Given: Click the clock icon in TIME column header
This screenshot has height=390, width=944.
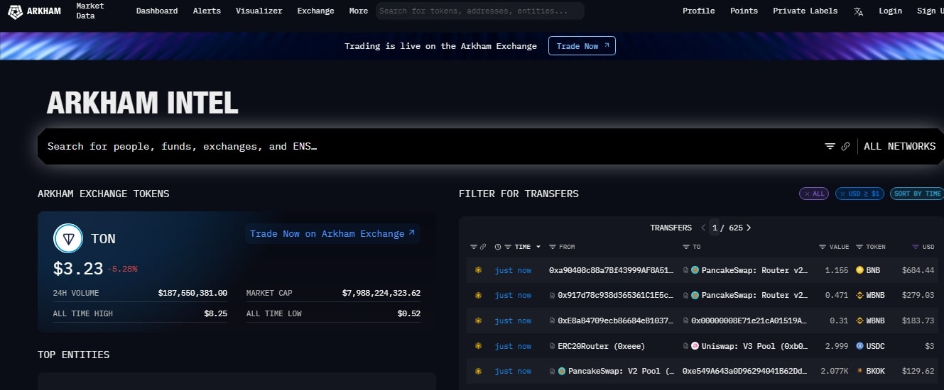Looking at the screenshot, I should (498, 247).
